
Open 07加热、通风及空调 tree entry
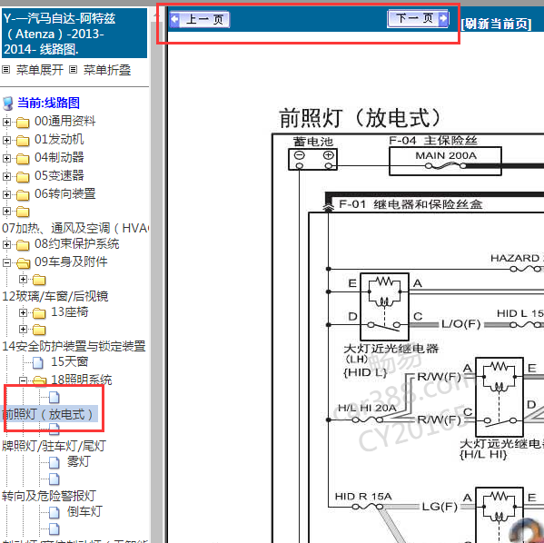[x=75, y=228]
